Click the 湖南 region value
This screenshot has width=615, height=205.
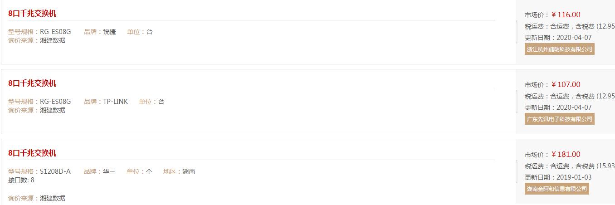tap(189, 171)
